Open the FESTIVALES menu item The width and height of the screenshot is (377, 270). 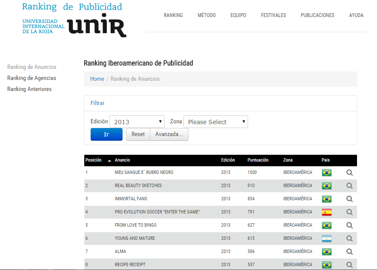click(273, 15)
